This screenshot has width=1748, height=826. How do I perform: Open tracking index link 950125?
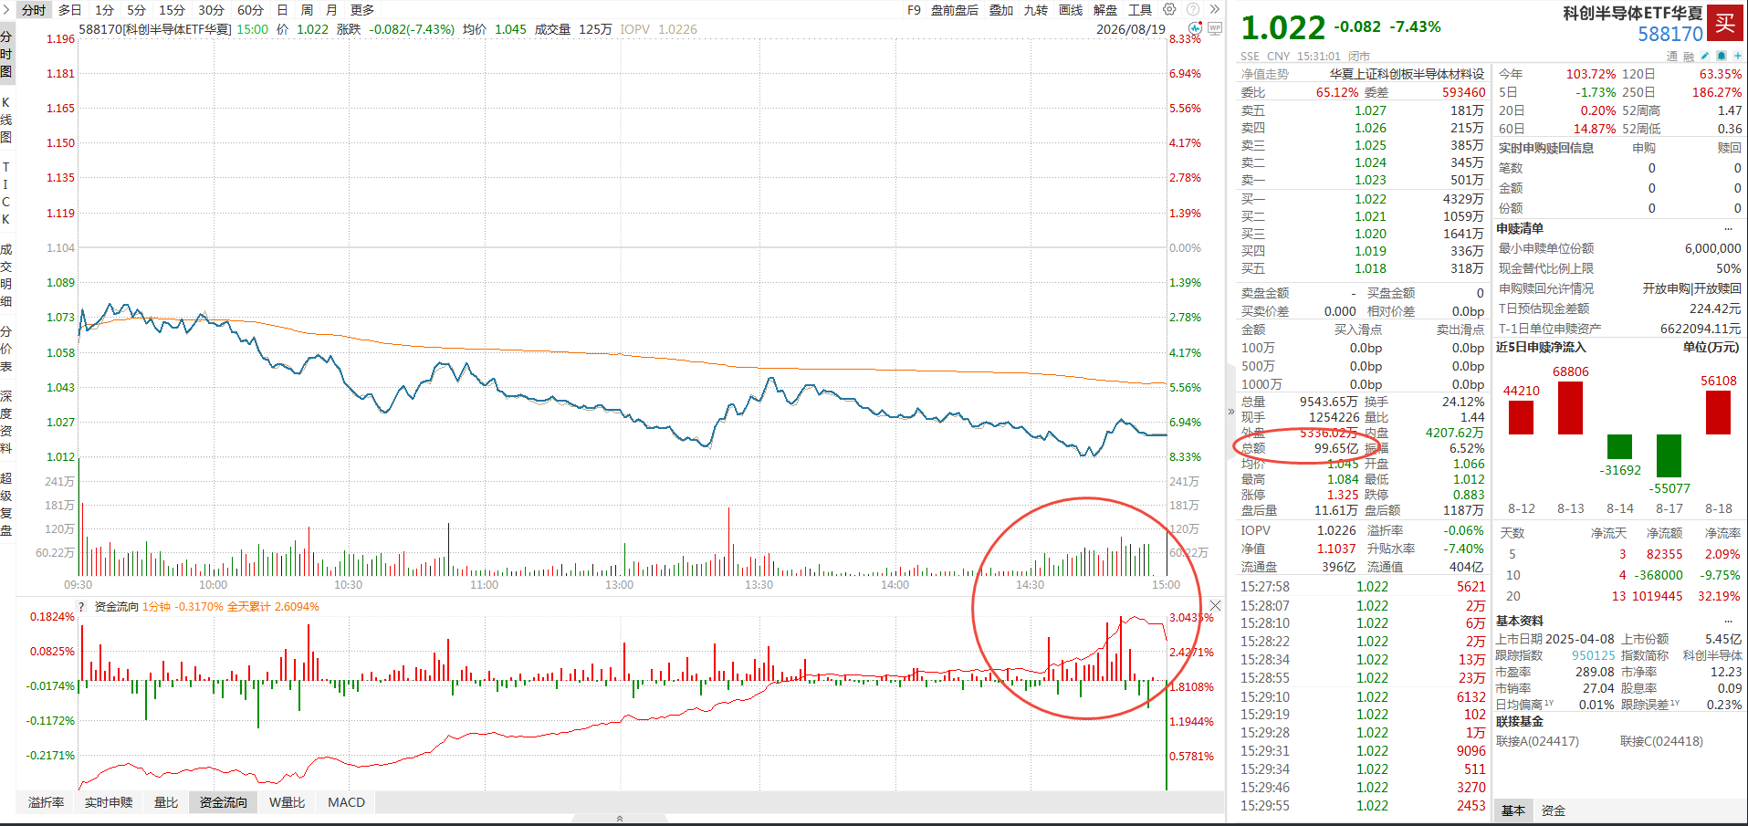point(1593,655)
